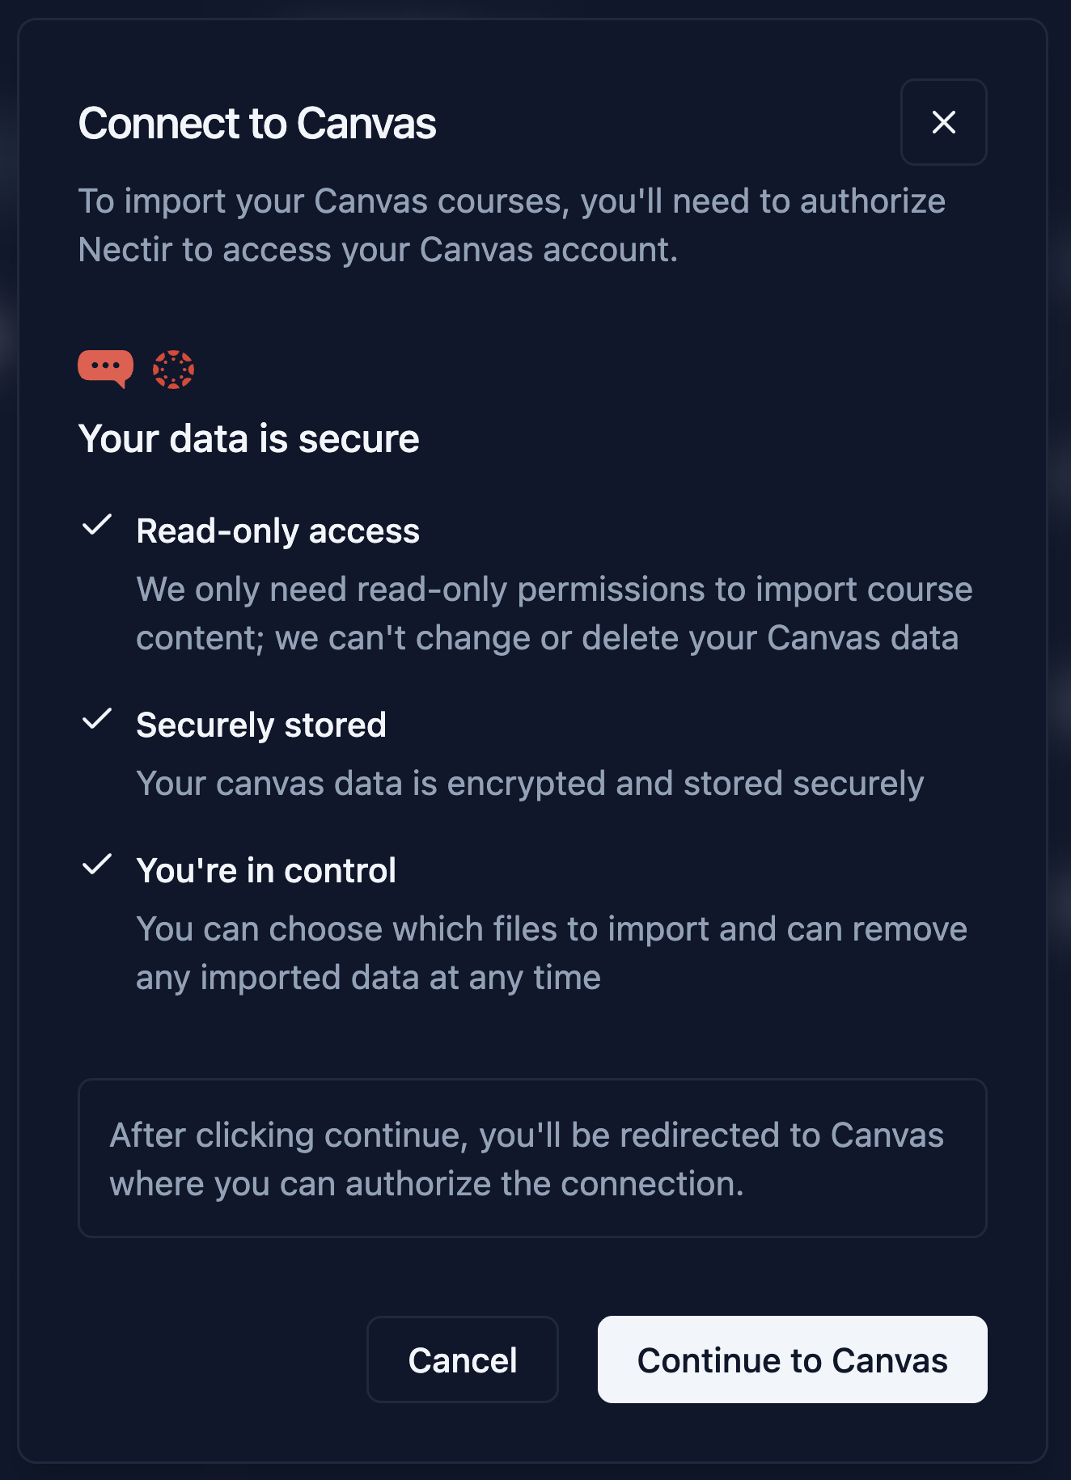Viewport: 1071px width, 1480px height.
Task: Click the checkmark beside Securely stored
Action: pyautogui.click(x=98, y=721)
